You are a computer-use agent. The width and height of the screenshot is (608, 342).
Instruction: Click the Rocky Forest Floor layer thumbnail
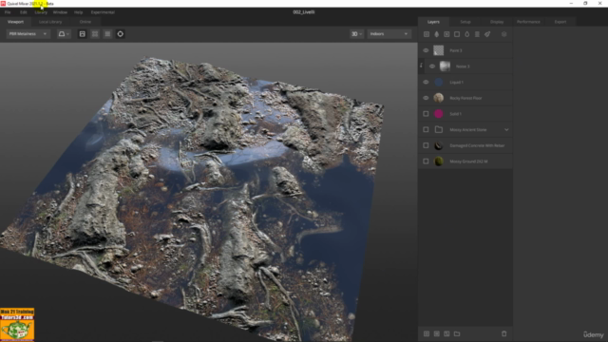click(x=439, y=98)
